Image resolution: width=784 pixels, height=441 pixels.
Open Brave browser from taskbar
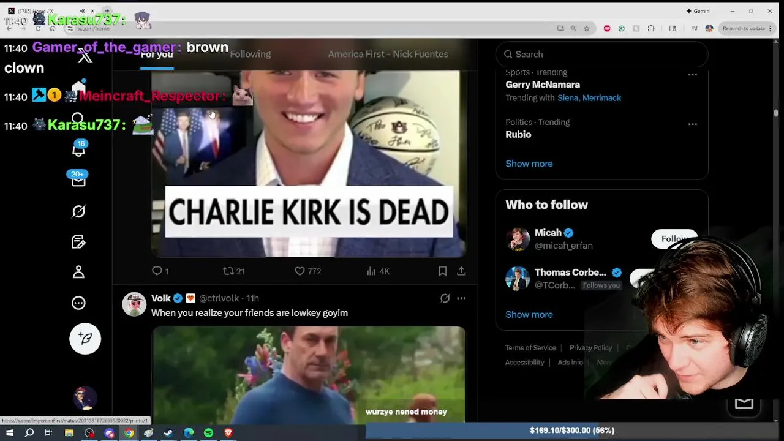pos(228,432)
